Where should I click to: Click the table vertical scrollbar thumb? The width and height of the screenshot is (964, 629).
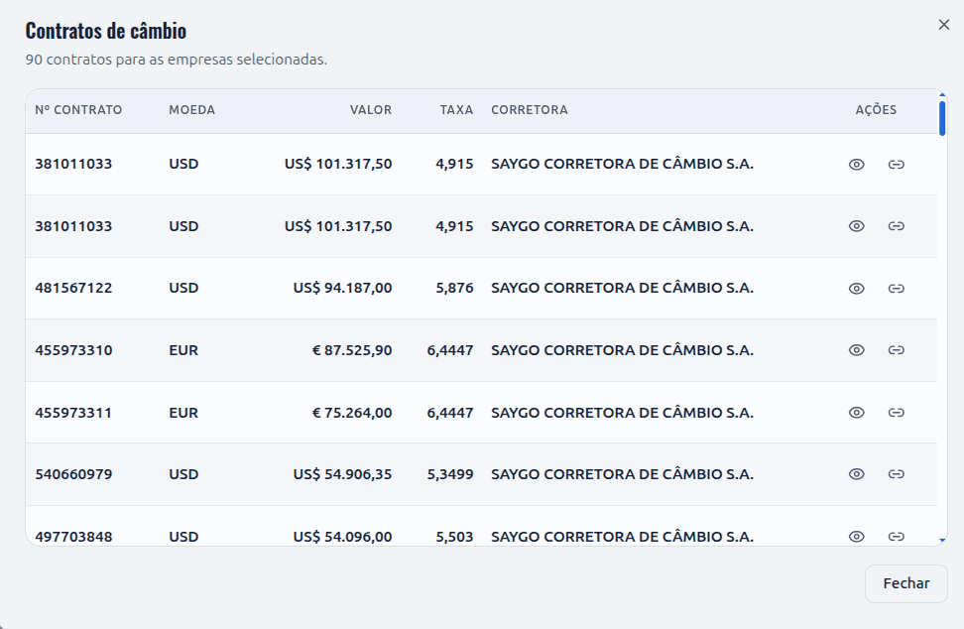942,118
